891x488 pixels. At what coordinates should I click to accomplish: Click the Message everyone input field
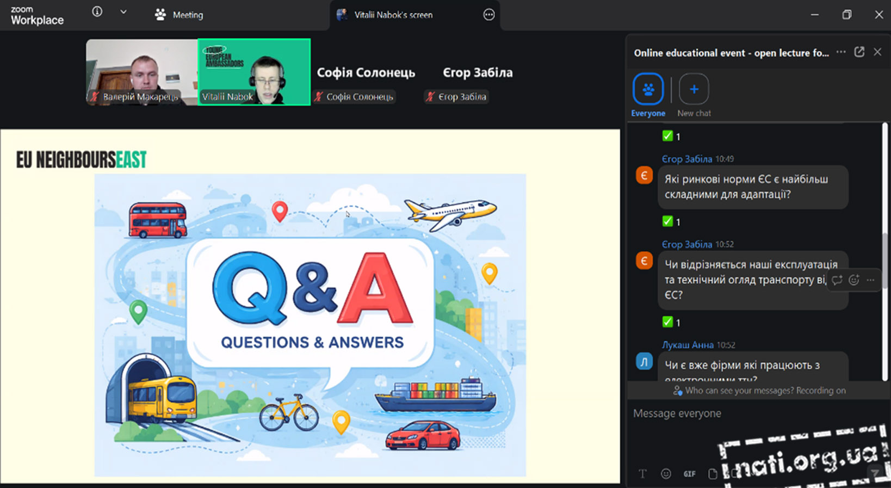(751, 413)
